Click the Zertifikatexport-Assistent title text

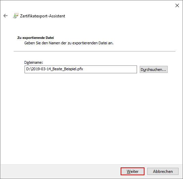click(43, 16)
